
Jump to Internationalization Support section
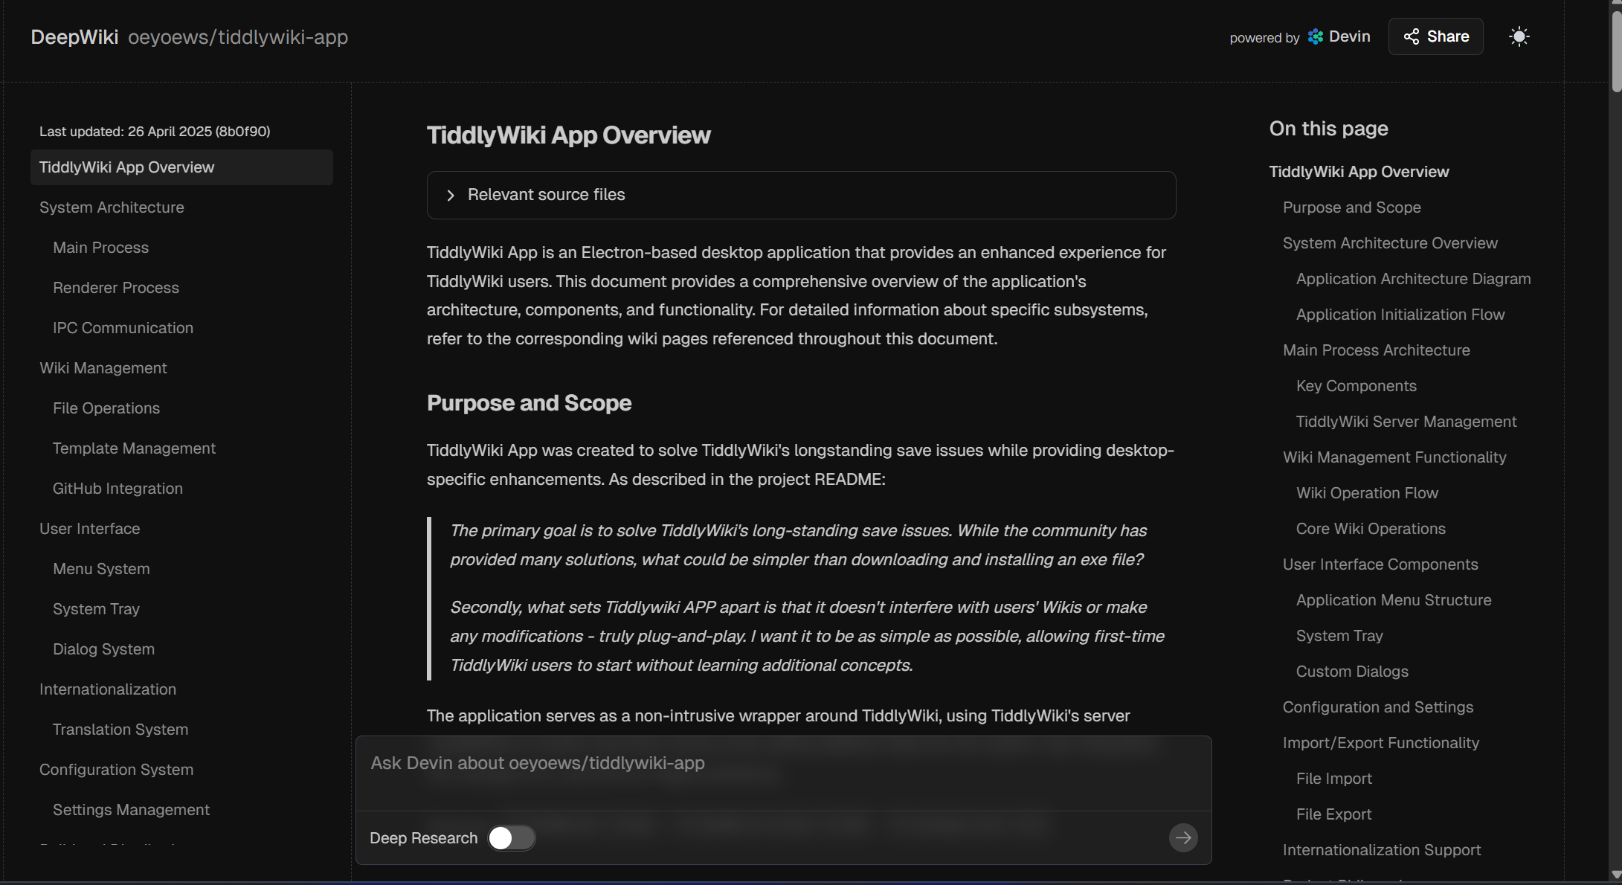1382,850
